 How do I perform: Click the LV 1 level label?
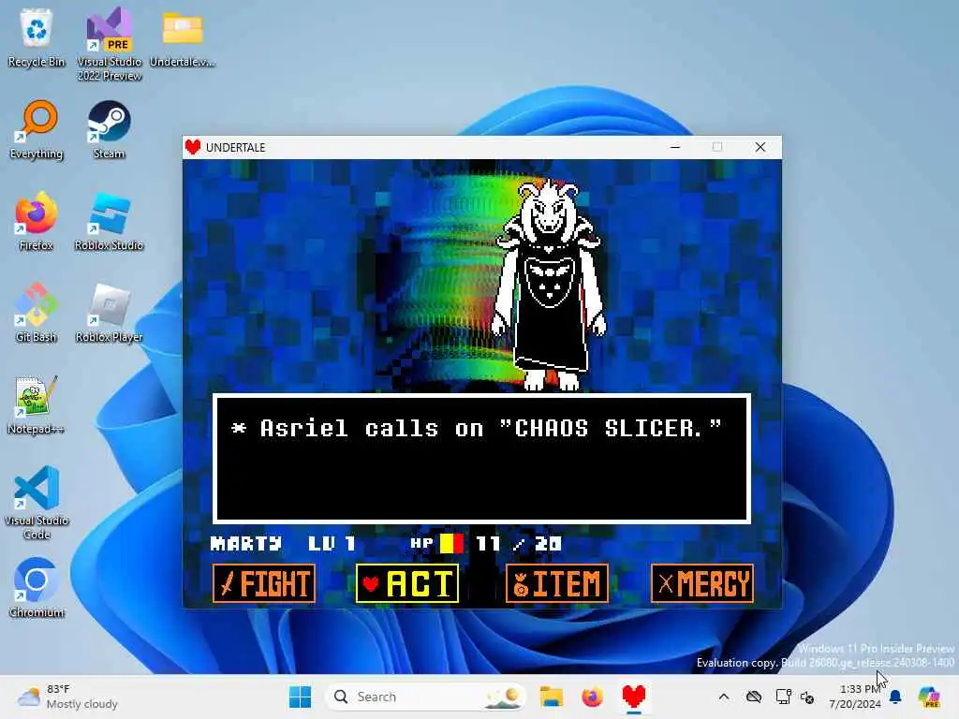(x=332, y=544)
